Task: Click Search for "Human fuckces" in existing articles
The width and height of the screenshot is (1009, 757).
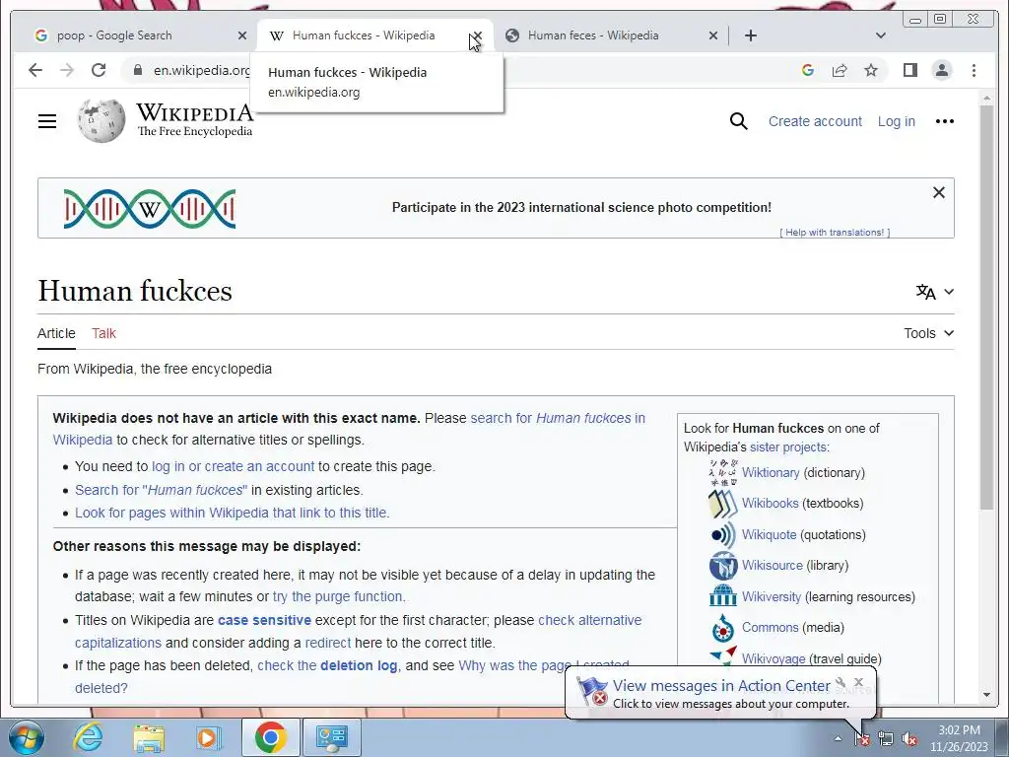Action: click(x=161, y=490)
